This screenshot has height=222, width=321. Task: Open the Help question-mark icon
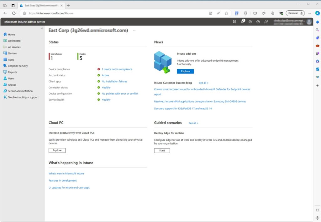point(258,22)
